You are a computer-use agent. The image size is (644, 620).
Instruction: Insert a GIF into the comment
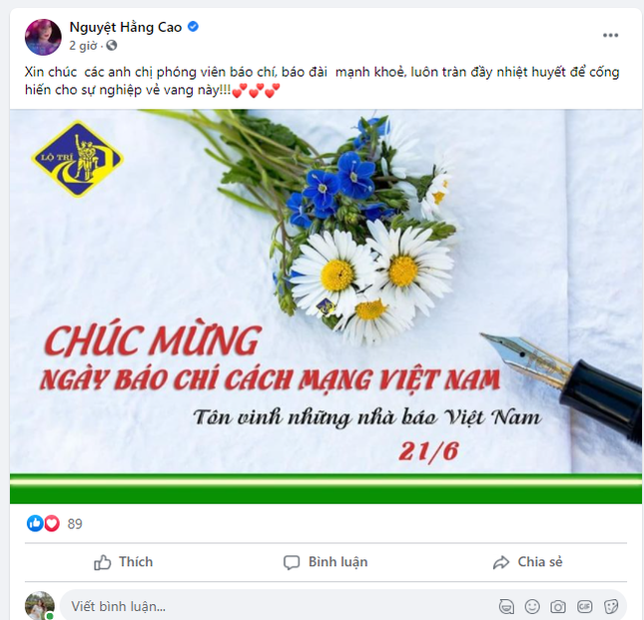[x=584, y=606]
